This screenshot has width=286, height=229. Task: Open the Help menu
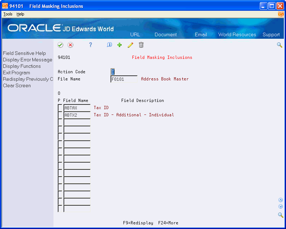[20, 14]
